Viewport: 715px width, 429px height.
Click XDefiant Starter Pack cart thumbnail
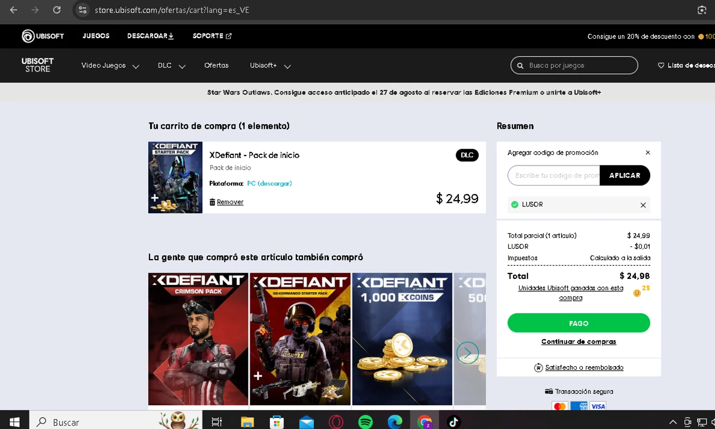(x=175, y=177)
